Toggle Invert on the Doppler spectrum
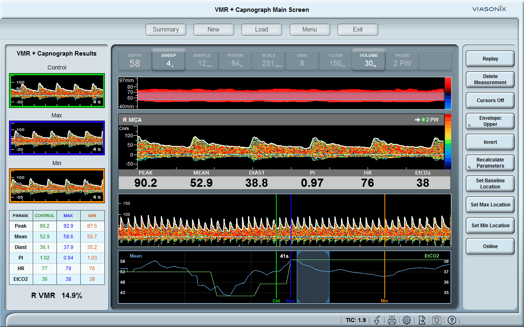Screen dimensions: 524x327 point(490,142)
